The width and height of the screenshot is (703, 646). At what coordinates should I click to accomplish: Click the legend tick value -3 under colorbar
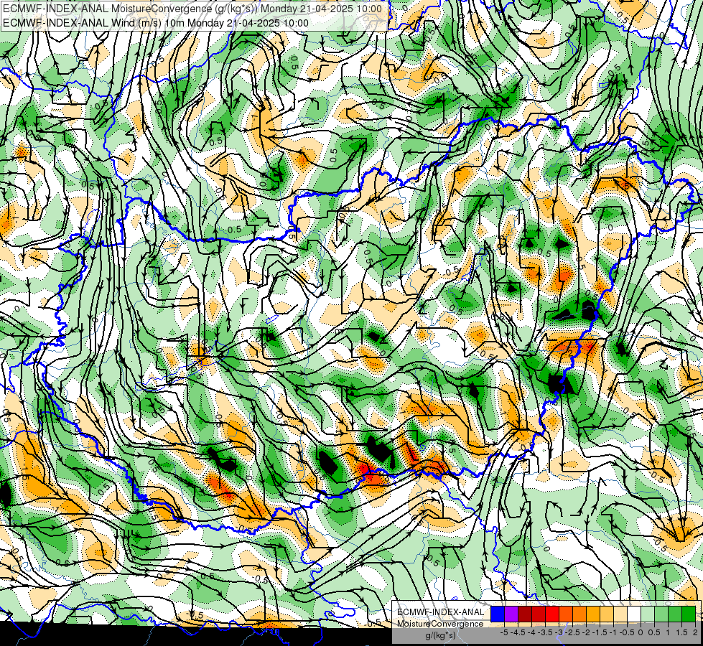[559, 632]
